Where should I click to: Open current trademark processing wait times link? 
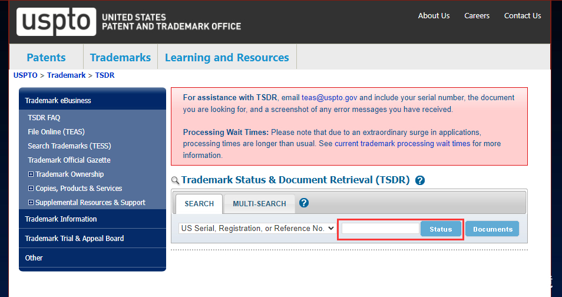coord(402,144)
